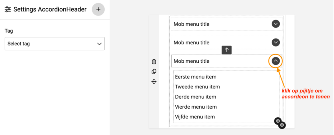Screen dimensions: 334x135
Task: Expand the first accordion with its chevron
Action: (x=276, y=24)
